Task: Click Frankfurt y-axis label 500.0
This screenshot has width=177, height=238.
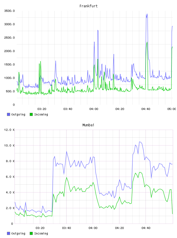Action: (x=10, y=91)
